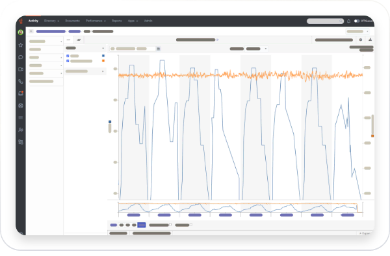The height and width of the screenshot is (256, 390).
Task: Expand the lower collapsed section in series panel
Action: click(x=103, y=71)
